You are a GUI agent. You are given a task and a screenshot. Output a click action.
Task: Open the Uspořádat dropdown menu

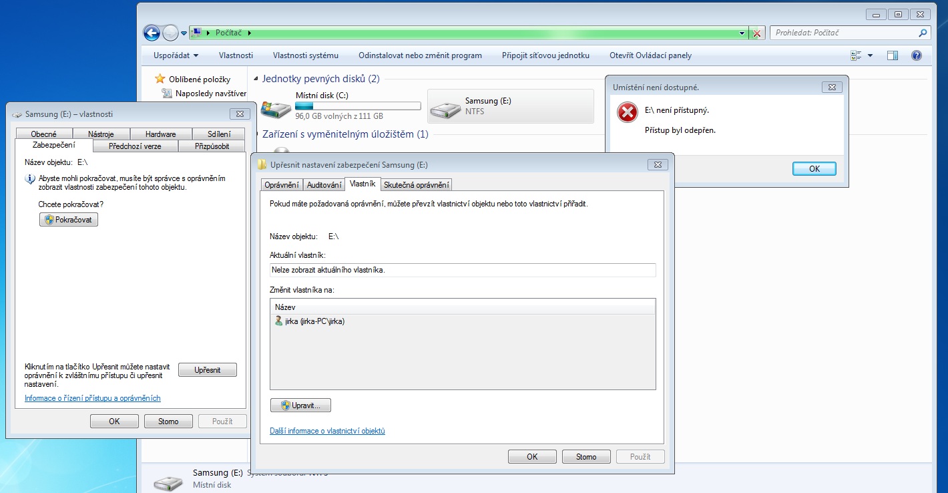pyautogui.click(x=176, y=55)
